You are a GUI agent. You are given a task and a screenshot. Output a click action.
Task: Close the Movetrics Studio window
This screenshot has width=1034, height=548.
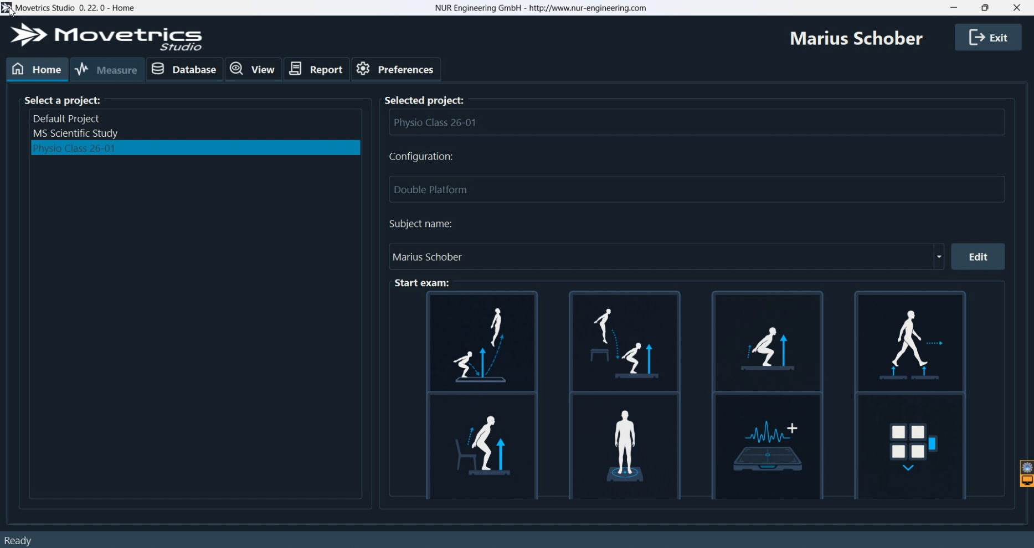coord(1017,8)
